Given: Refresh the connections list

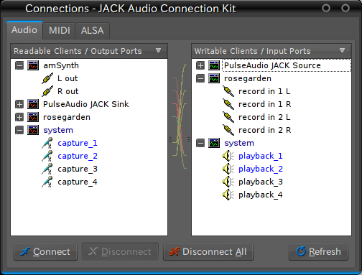Looking at the screenshot, I should click(318, 252).
